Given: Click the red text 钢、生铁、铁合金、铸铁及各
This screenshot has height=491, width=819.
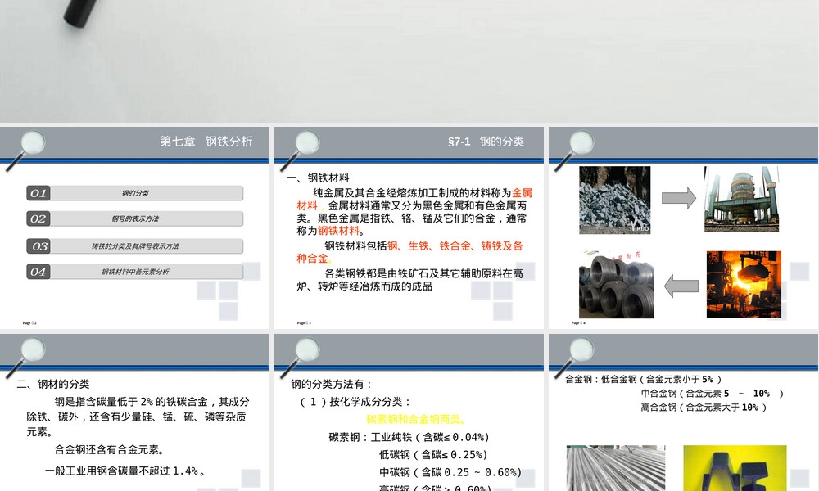Looking at the screenshot, I should point(455,245).
